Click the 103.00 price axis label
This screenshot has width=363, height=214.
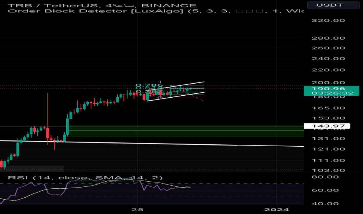point(328,170)
